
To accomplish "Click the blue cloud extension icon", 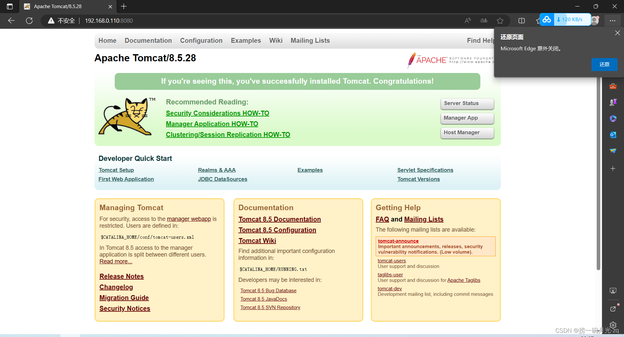I will tap(547, 19).
